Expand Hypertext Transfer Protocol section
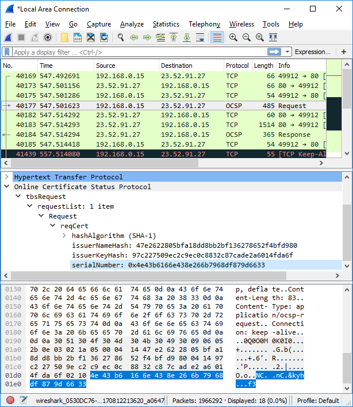 point(7,177)
